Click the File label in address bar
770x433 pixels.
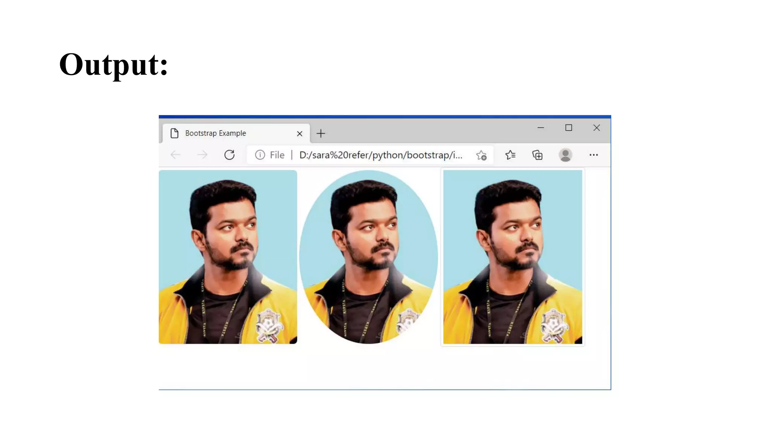(277, 155)
